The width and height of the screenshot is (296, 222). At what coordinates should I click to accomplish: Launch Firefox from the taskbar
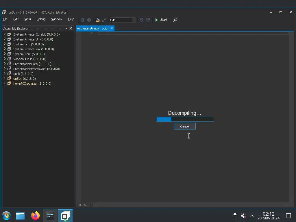pos(35,216)
